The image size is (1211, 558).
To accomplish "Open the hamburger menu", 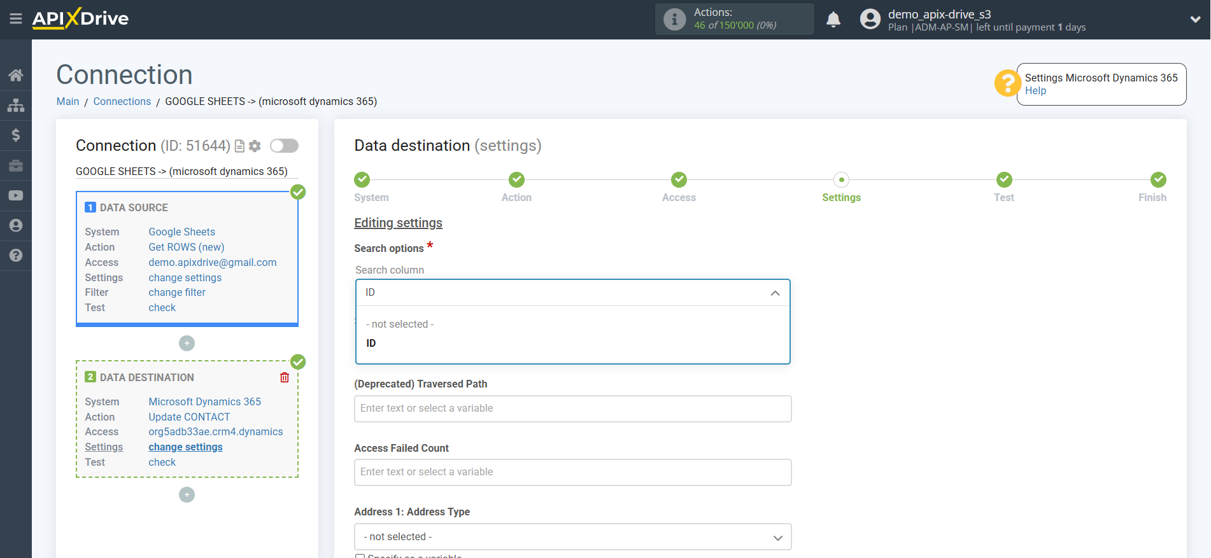I will coord(16,19).
